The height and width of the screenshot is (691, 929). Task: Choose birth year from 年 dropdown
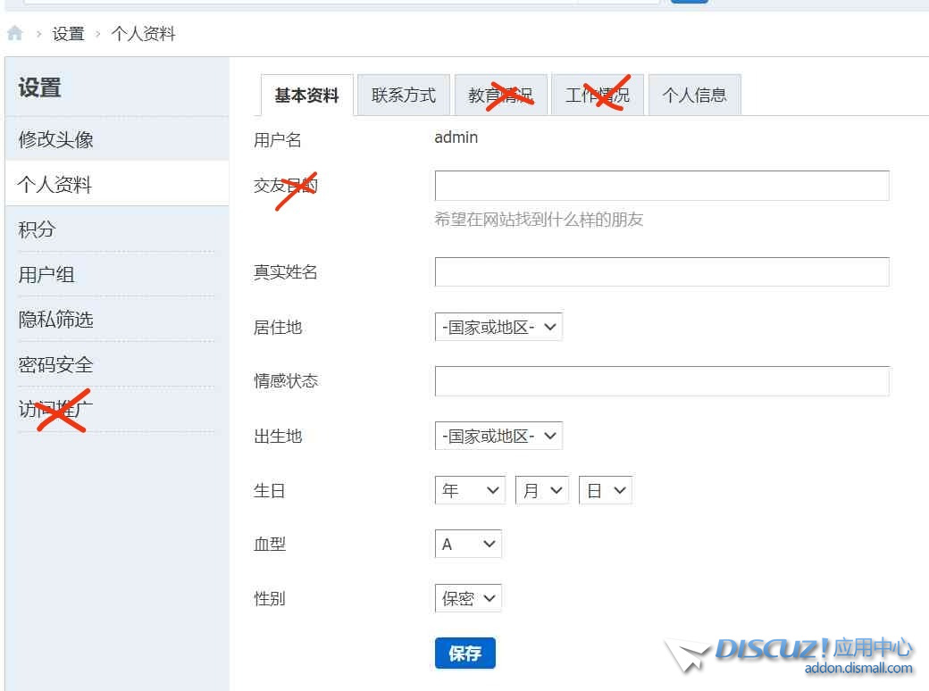(470, 491)
